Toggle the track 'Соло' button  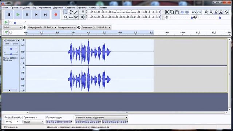pyautogui.click(x=15, y=44)
